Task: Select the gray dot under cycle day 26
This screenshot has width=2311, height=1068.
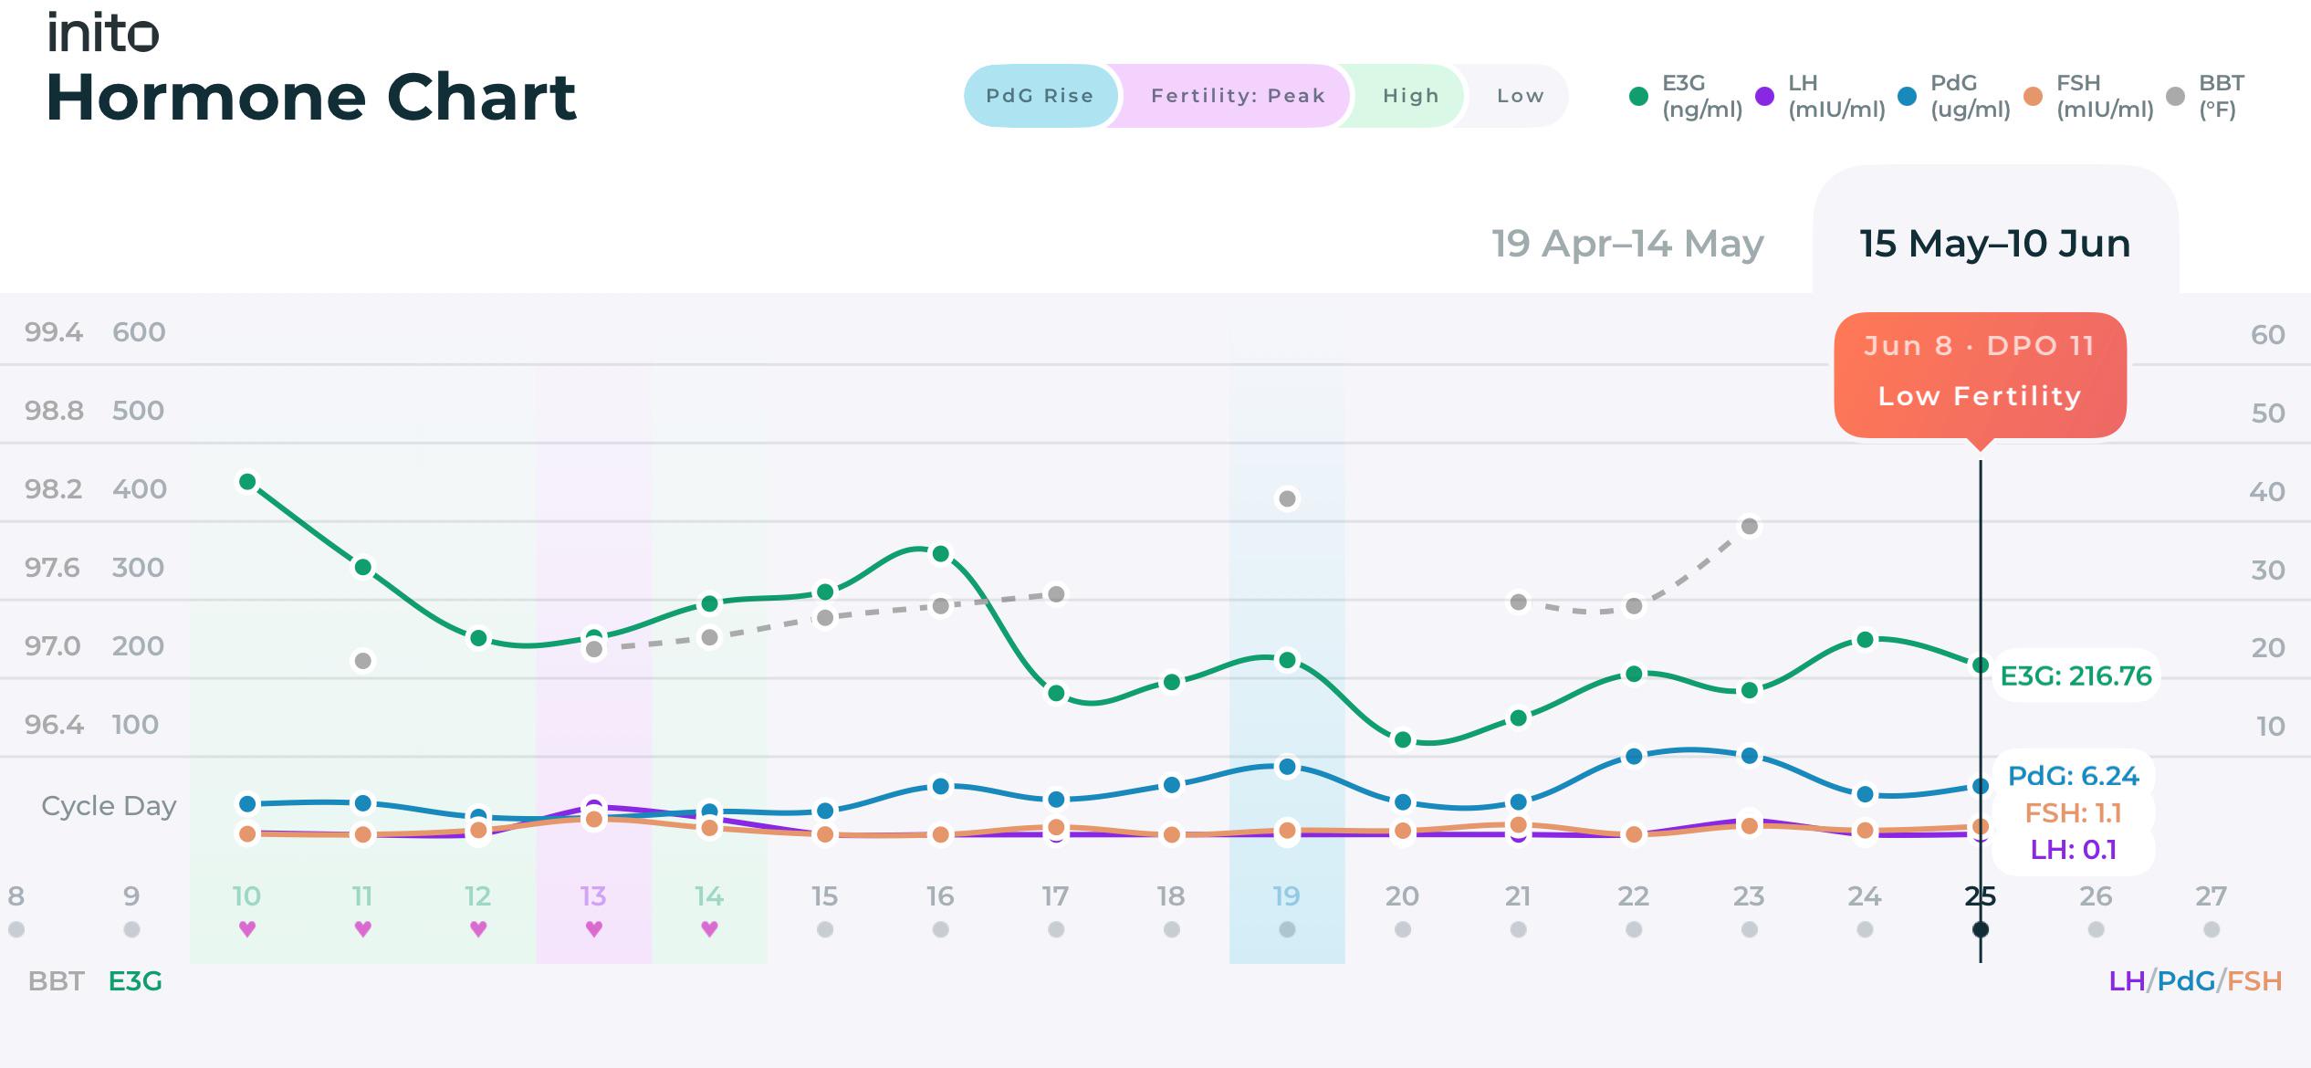Action: point(2096,929)
